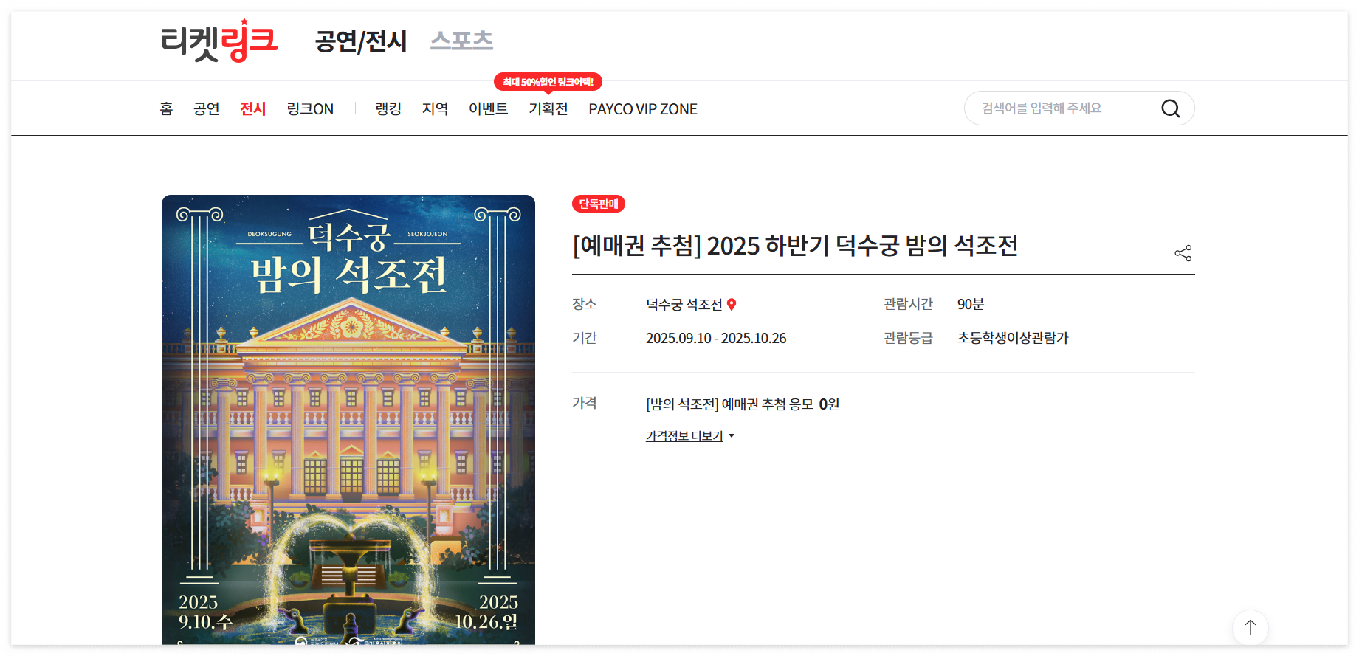Click the 단독판매 badge

[x=599, y=204]
